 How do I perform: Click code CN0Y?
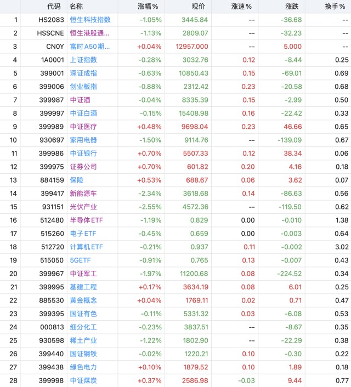pyautogui.click(x=55, y=47)
